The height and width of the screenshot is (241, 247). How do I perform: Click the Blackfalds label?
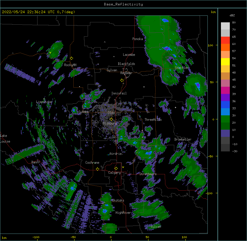coord(126,64)
